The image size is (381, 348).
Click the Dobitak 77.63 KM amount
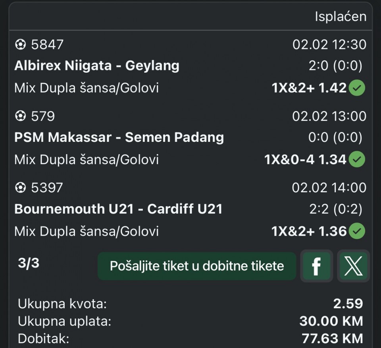[332, 338]
